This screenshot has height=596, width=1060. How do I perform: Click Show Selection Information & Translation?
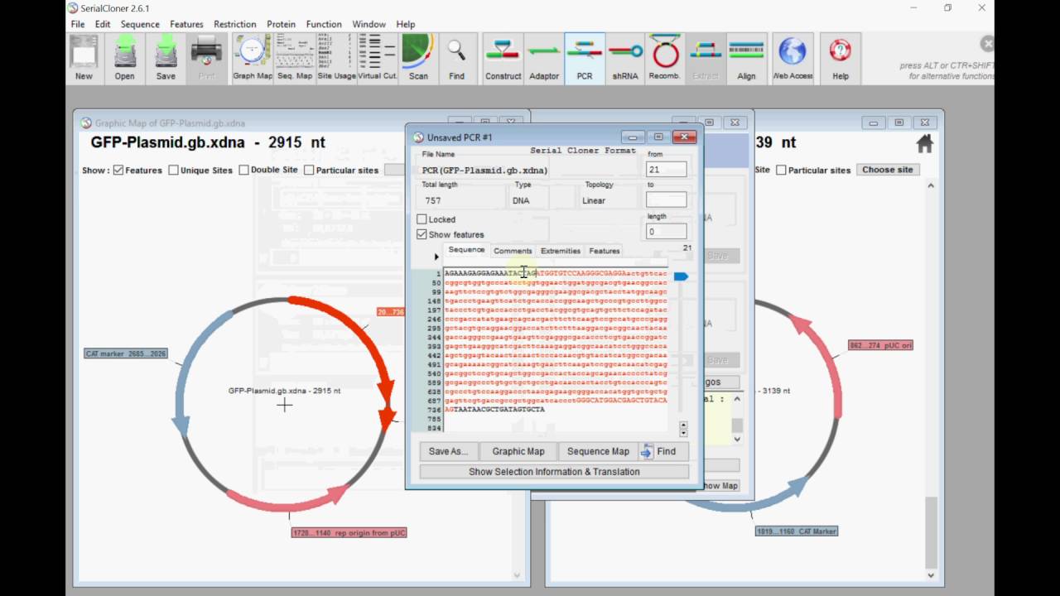point(554,472)
